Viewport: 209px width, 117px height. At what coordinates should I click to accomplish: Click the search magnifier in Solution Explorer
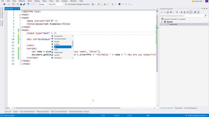205,16
